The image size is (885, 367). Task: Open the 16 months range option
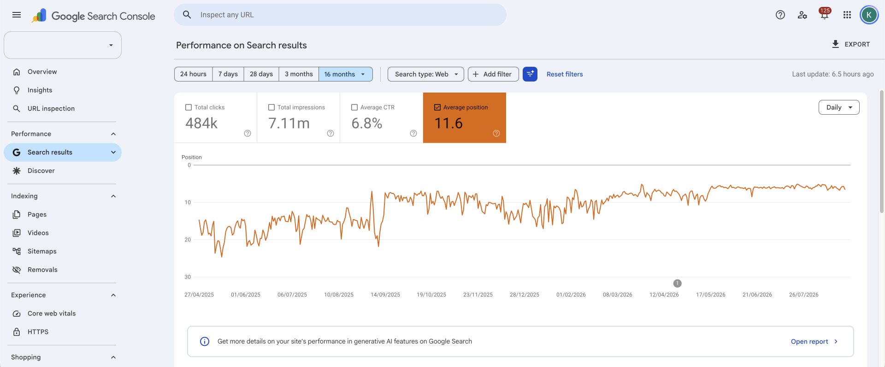(346, 74)
